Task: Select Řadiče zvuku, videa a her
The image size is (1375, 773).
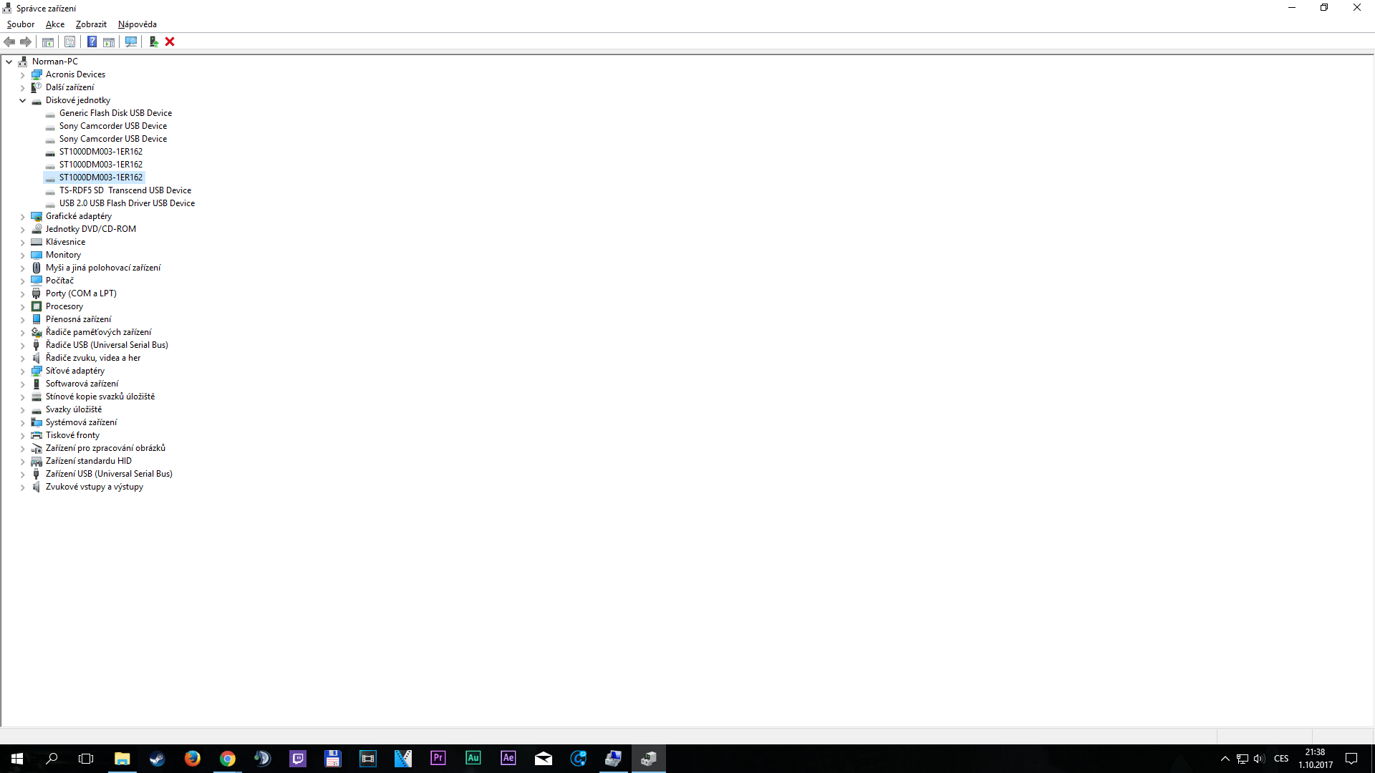Action: [92, 358]
